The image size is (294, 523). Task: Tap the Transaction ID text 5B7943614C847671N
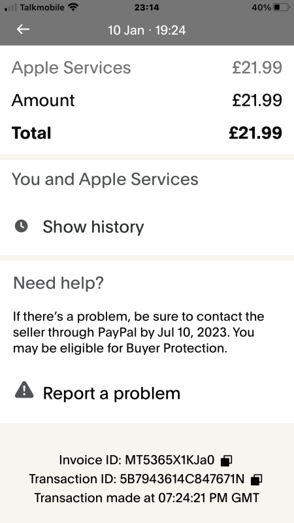coord(182,479)
